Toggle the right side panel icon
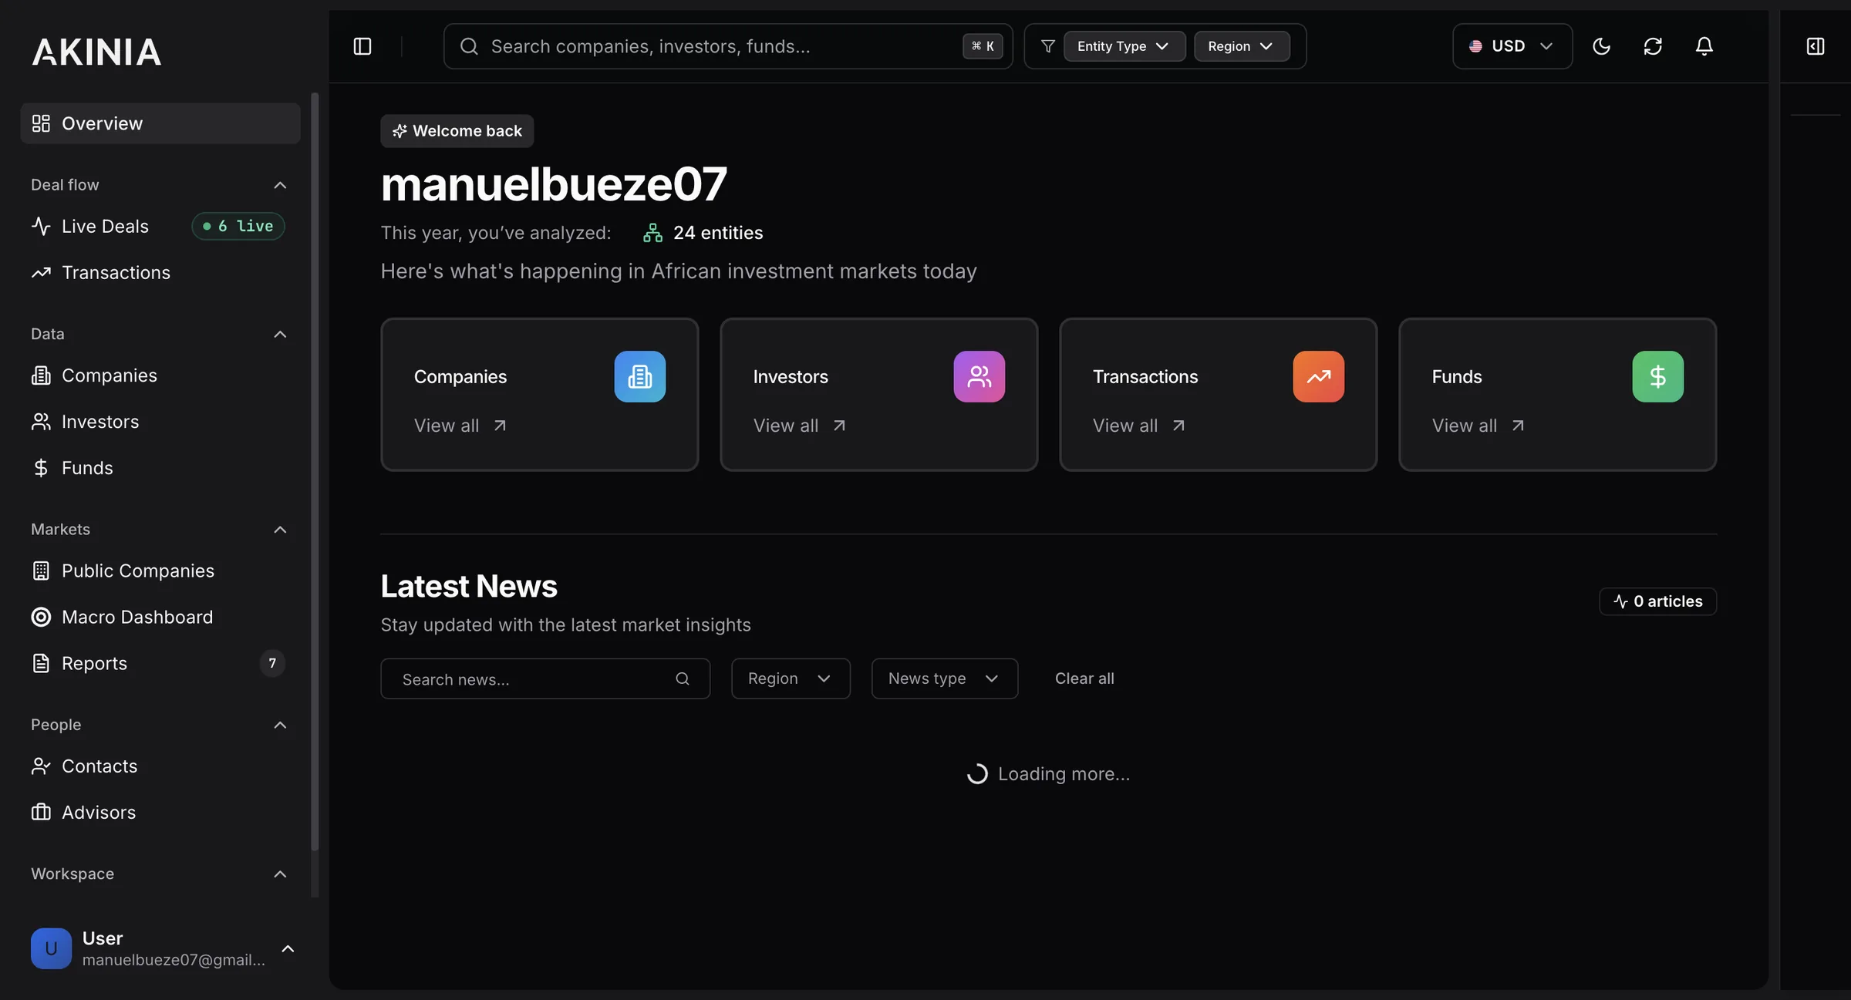The width and height of the screenshot is (1851, 1000). tap(1816, 46)
